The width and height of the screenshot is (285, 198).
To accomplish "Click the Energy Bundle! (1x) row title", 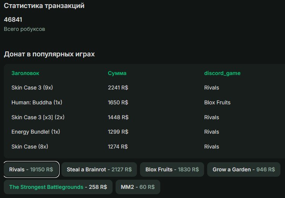I will pyautogui.click(x=35, y=132).
